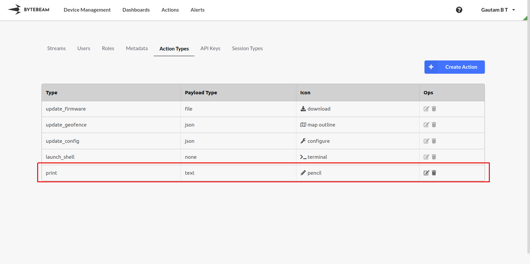530x264 pixels.
Task: Delete the launch_shell action type
Action: click(434, 157)
